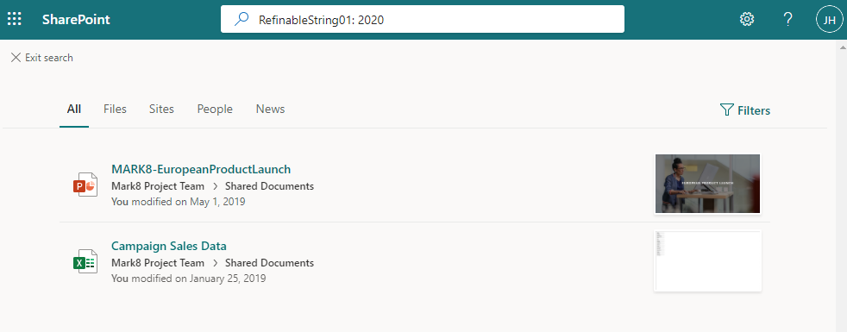Click the SharePoint home title
Screen dimensions: 847x332
coord(76,20)
